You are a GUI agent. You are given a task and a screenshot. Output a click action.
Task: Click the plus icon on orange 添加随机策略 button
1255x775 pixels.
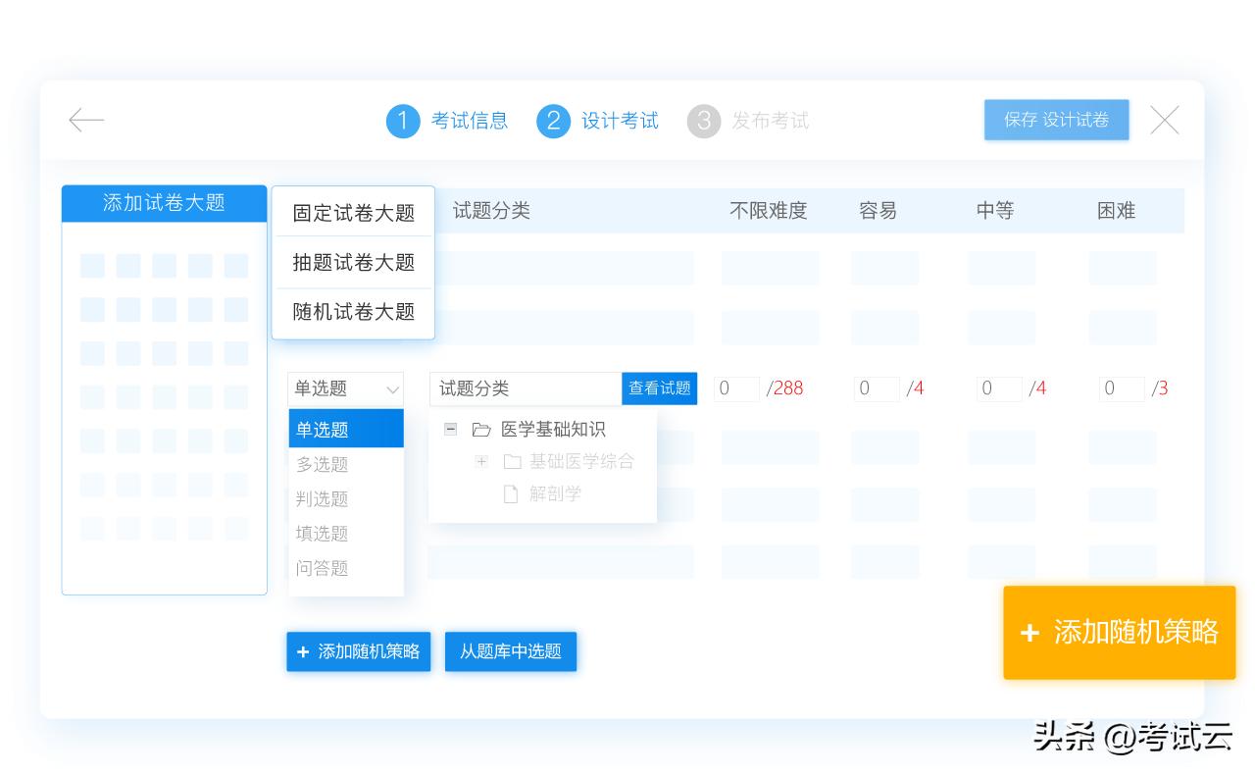tap(1029, 633)
